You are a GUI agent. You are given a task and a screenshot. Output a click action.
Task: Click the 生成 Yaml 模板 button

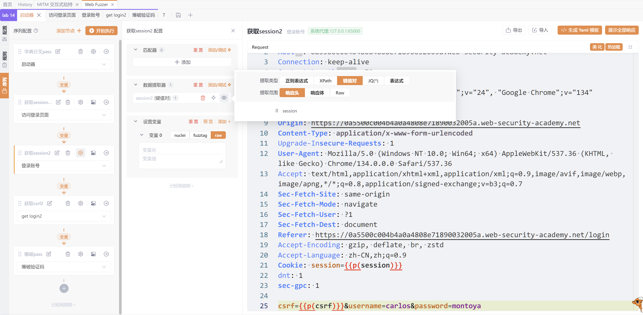click(x=580, y=30)
